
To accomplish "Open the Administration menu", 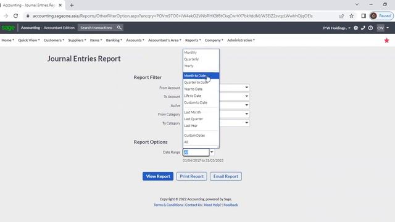I will click(241, 40).
